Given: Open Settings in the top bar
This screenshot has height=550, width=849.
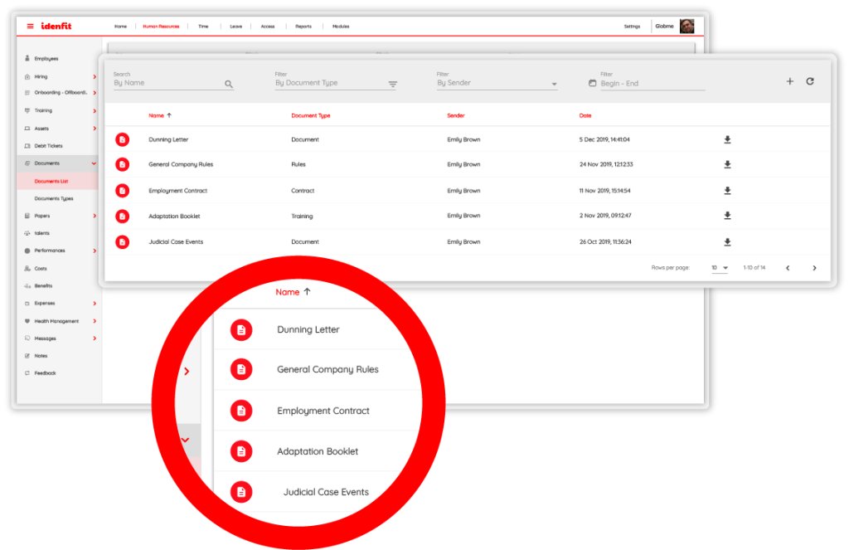Looking at the screenshot, I should tap(632, 27).
